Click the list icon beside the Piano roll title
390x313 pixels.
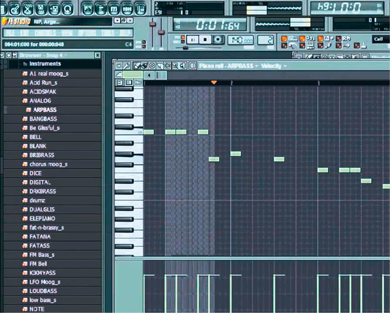click(x=193, y=66)
